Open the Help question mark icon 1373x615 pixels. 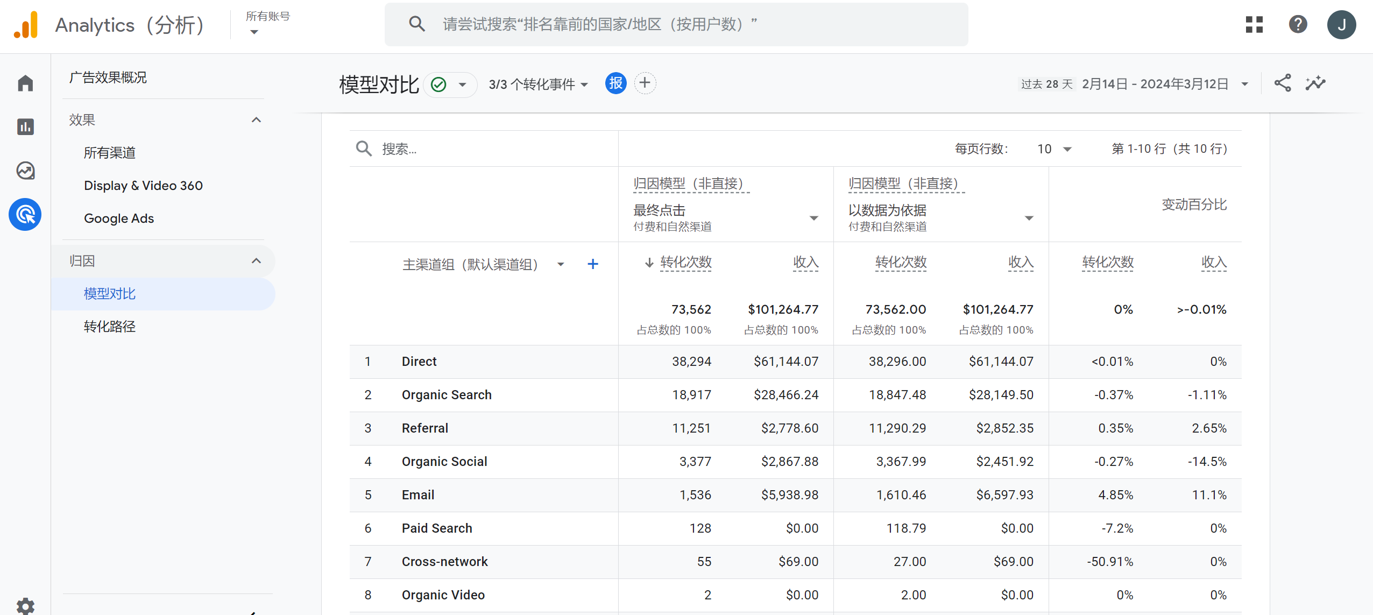pyautogui.click(x=1298, y=24)
